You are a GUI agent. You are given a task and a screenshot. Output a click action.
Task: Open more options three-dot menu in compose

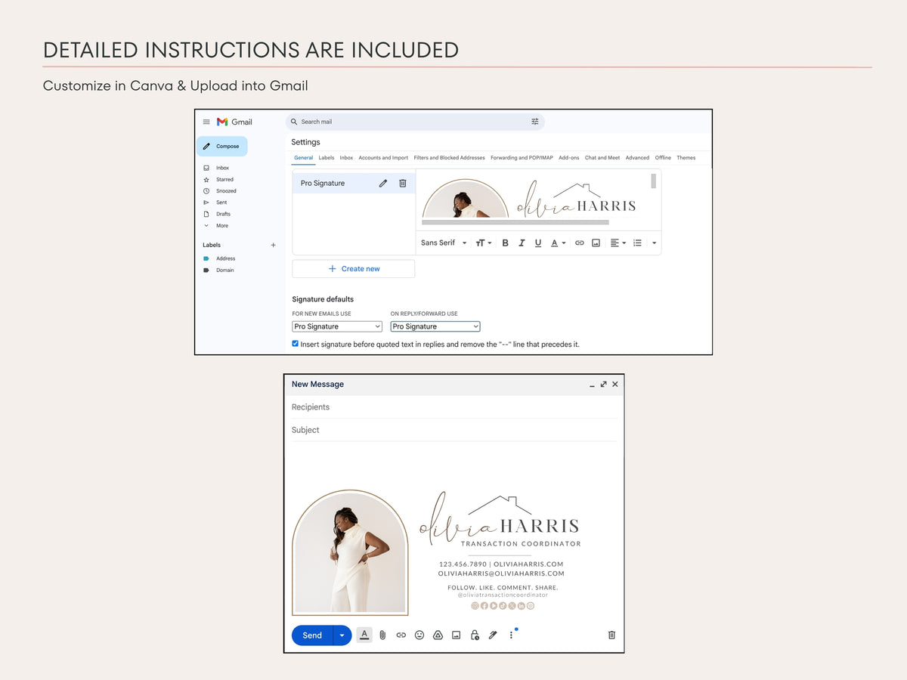(x=511, y=635)
